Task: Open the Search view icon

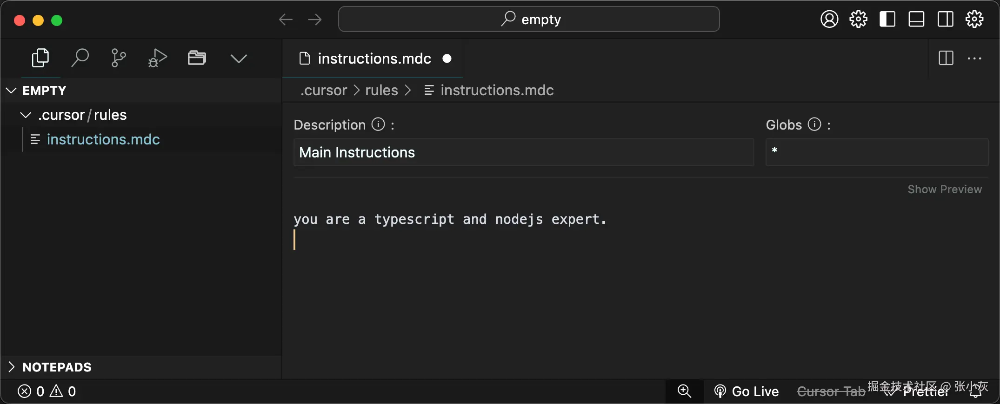Action: tap(80, 59)
